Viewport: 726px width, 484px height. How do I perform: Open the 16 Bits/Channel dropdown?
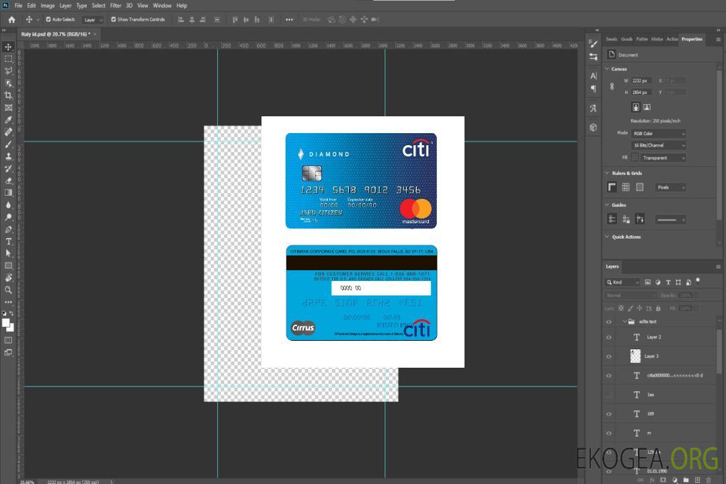point(658,145)
